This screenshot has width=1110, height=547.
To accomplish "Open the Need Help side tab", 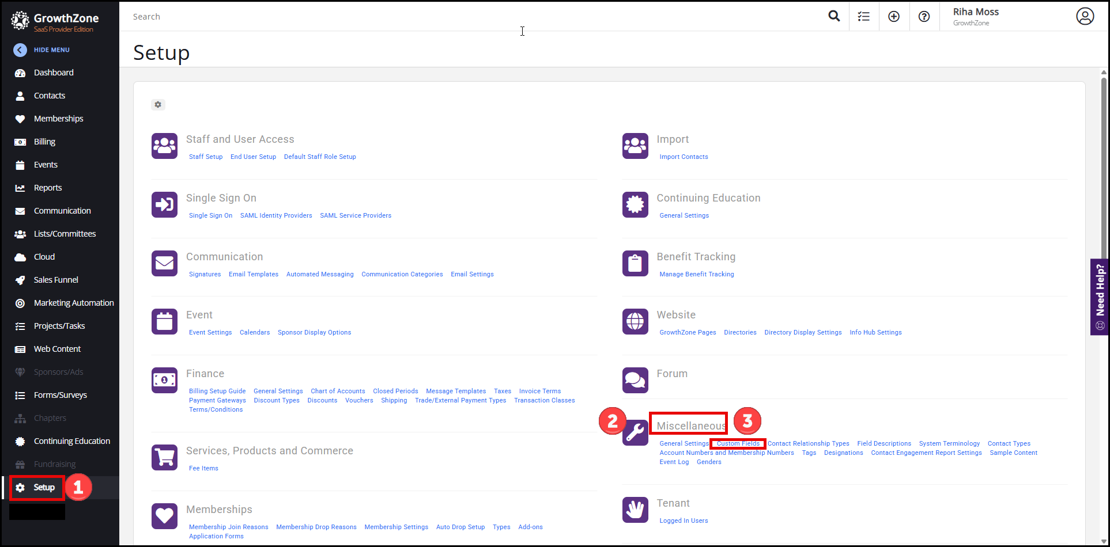I will tap(1100, 297).
